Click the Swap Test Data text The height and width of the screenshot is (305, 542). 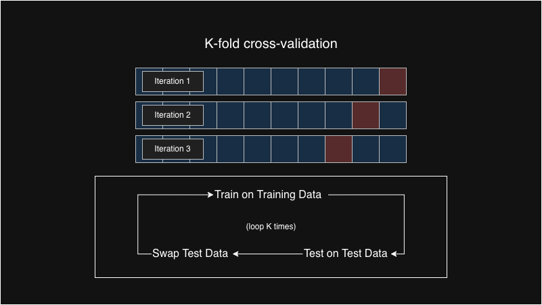(x=190, y=253)
